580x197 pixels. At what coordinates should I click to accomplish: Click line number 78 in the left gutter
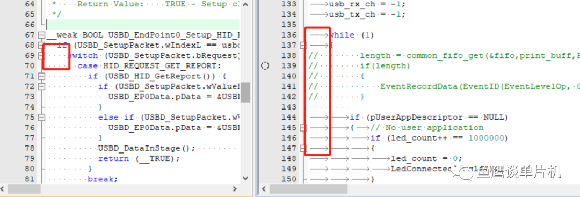point(29,148)
